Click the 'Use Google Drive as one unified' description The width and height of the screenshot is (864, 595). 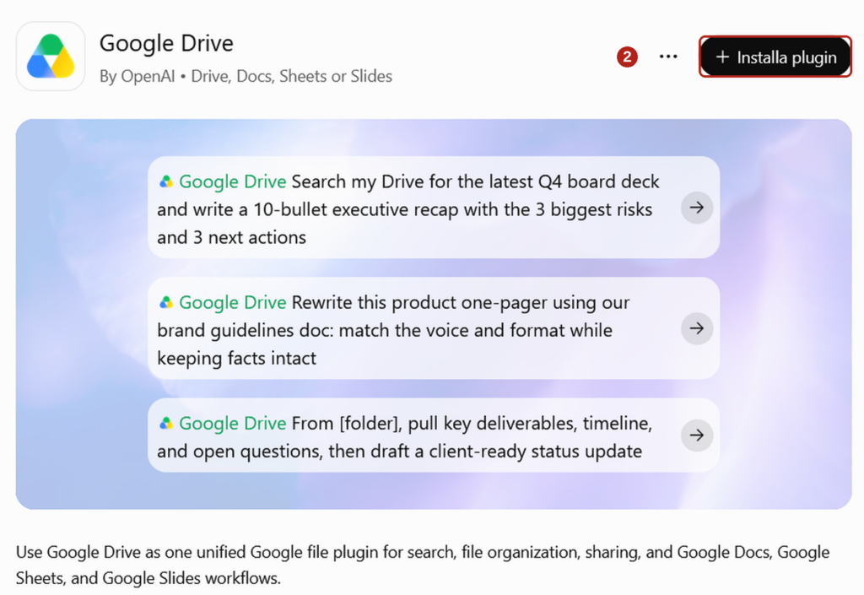coord(423,565)
